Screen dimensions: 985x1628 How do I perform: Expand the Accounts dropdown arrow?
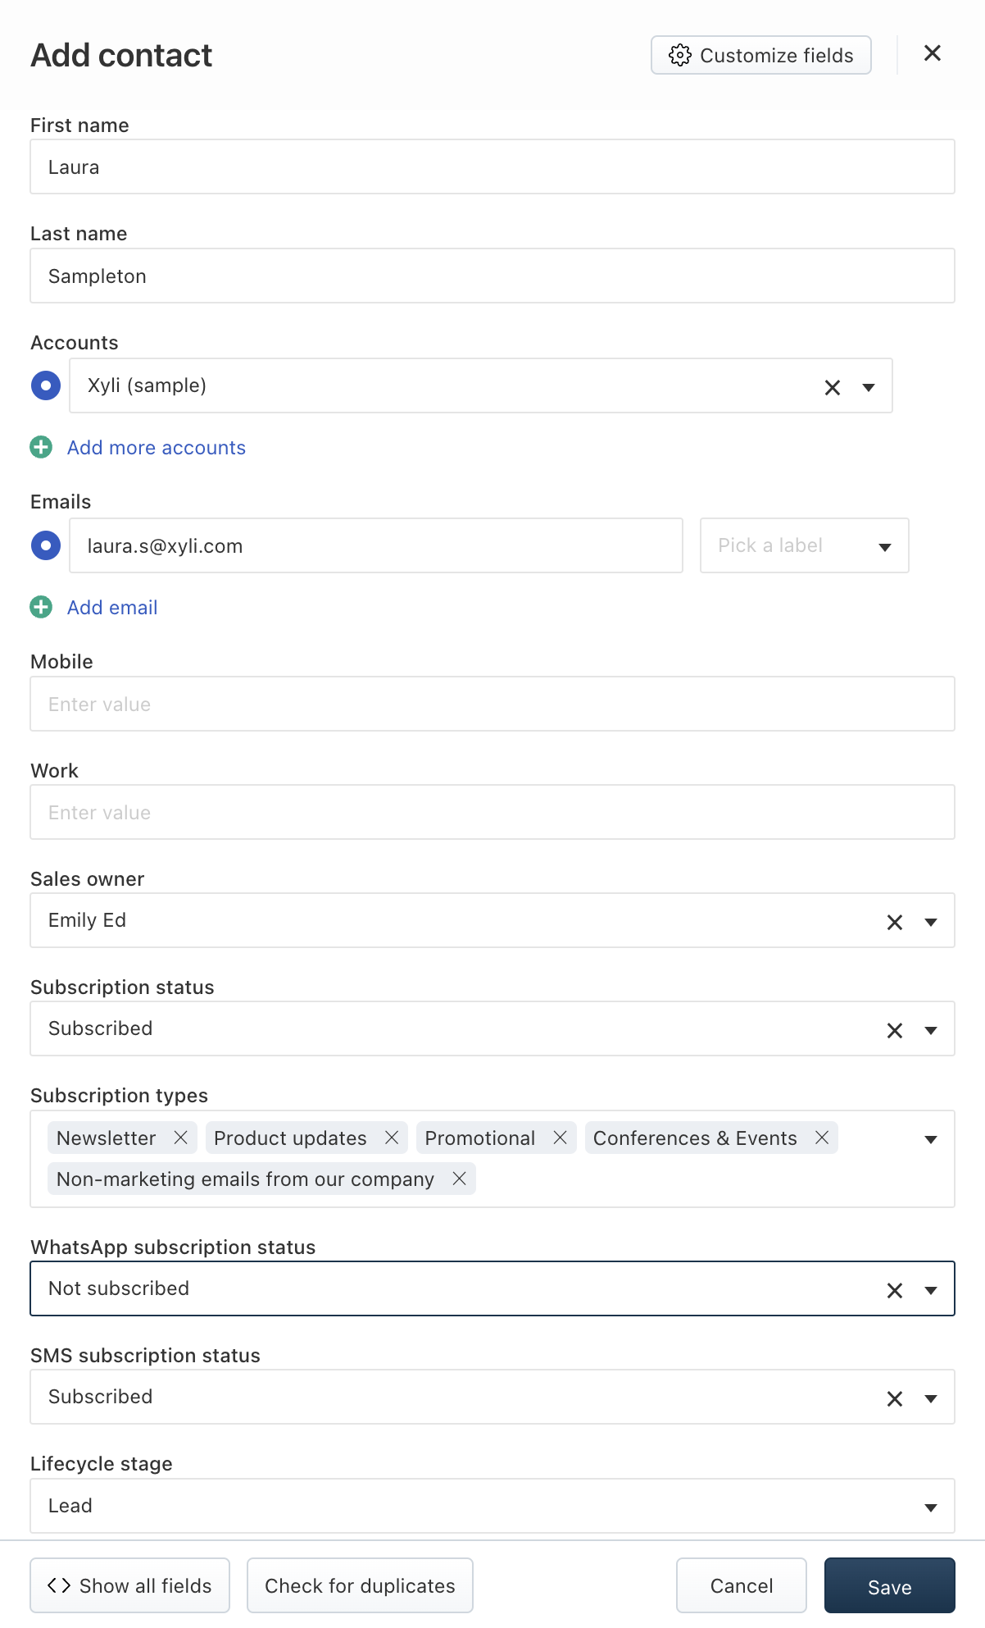(869, 387)
